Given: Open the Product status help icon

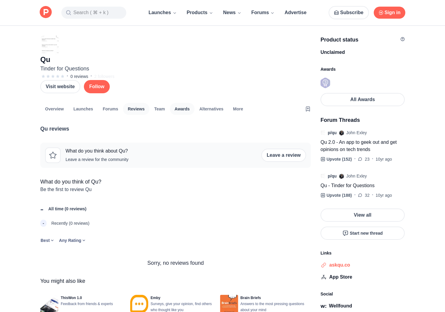Looking at the screenshot, I should tap(402, 39).
